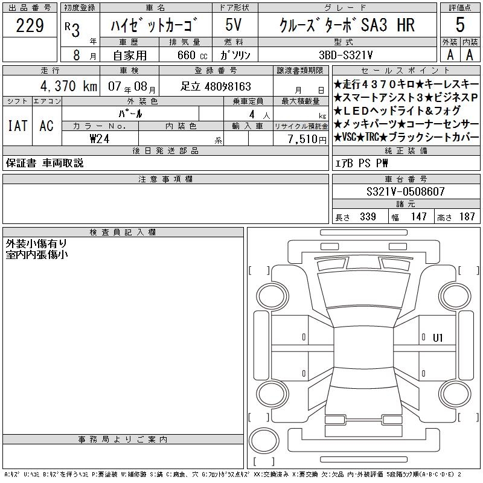Click the 初度登録 header label
This screenshot has height=483, width=483.
pyautogui.click(x=80, y=8)
